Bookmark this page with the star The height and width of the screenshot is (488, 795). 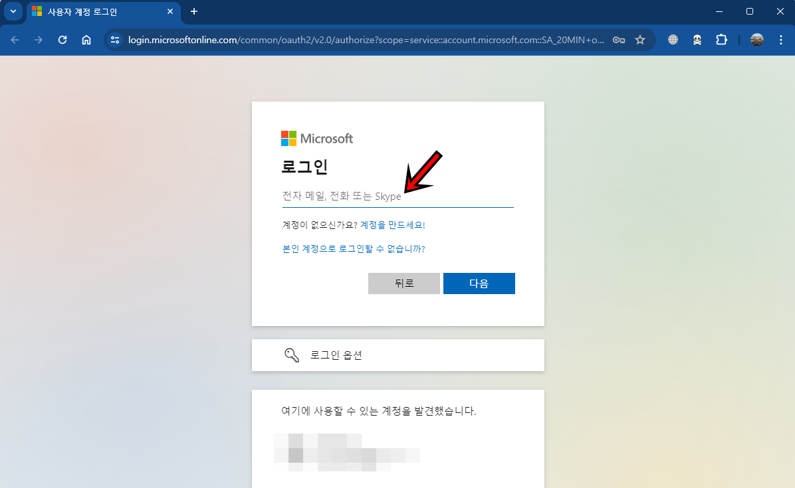coord(640,40)
